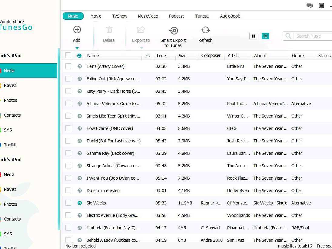Screen dimensions: 332x249
Task: Click music icon beside Six Weeks
Action: [x=80, y=203]
